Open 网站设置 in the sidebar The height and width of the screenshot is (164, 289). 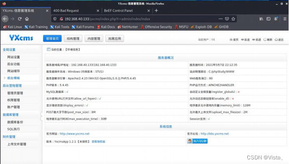pos(13,57)
